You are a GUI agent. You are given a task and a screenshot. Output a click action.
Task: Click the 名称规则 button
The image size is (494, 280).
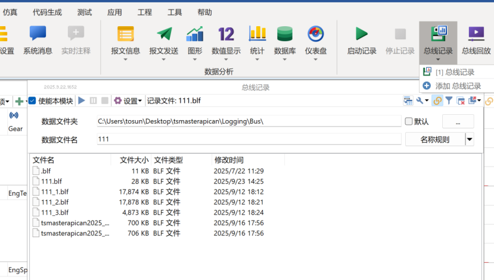[434, 140]
